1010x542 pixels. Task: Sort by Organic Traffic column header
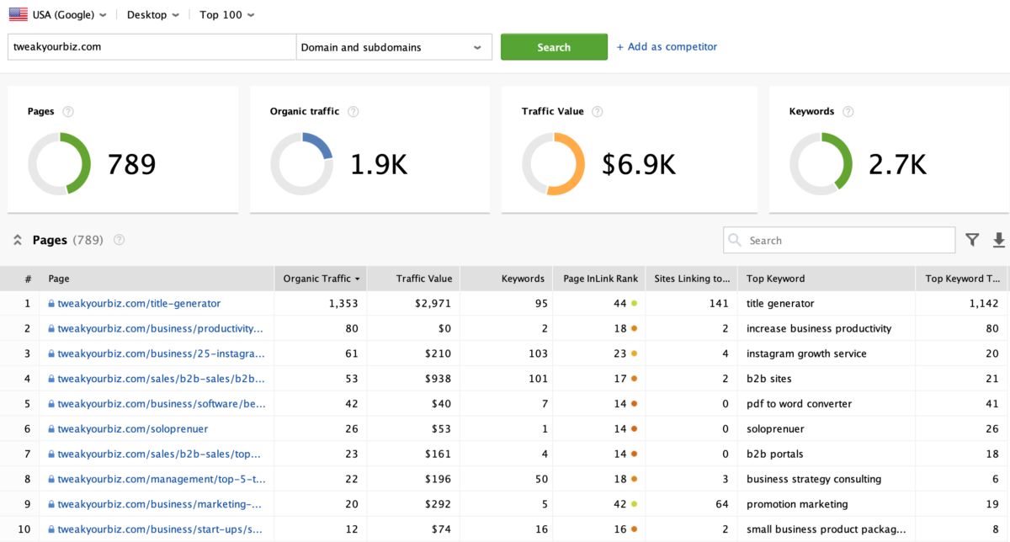coord(322,279)
